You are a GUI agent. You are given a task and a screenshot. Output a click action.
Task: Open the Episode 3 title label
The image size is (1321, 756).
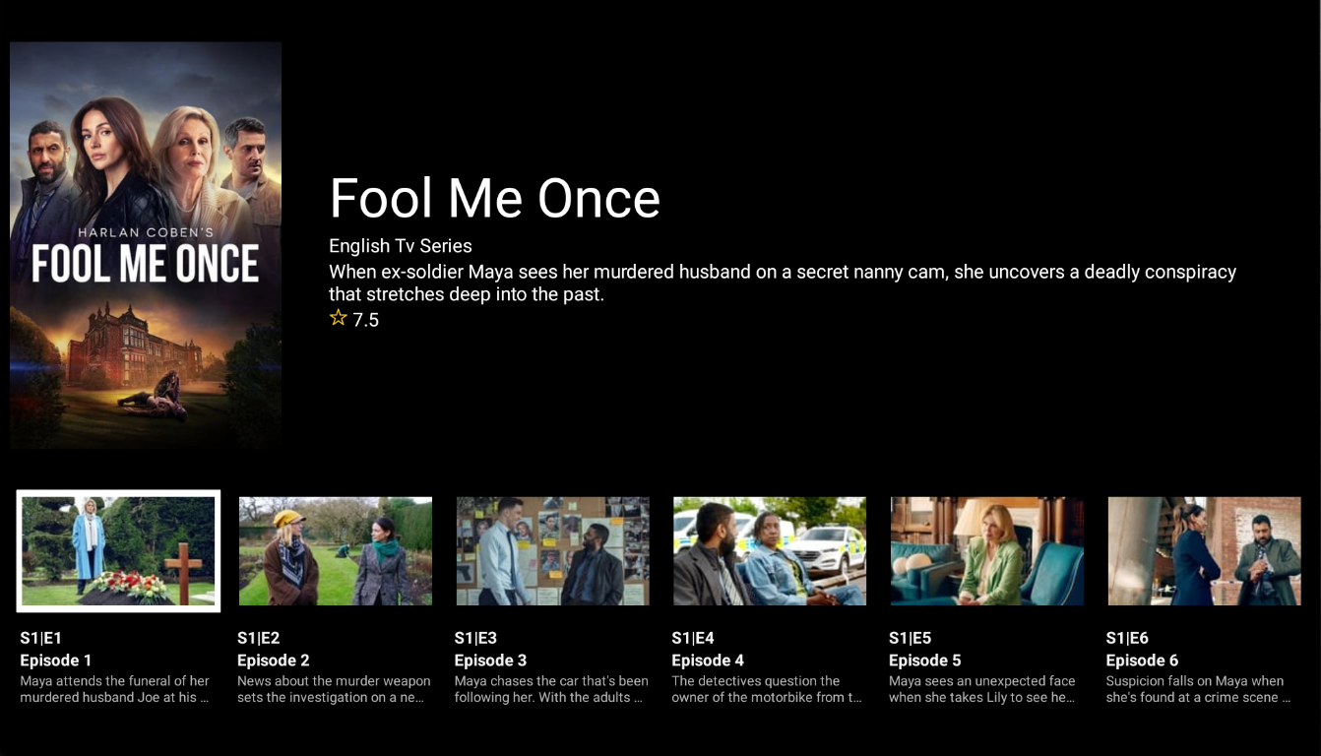pyautogui.click(x=491, y=661)
